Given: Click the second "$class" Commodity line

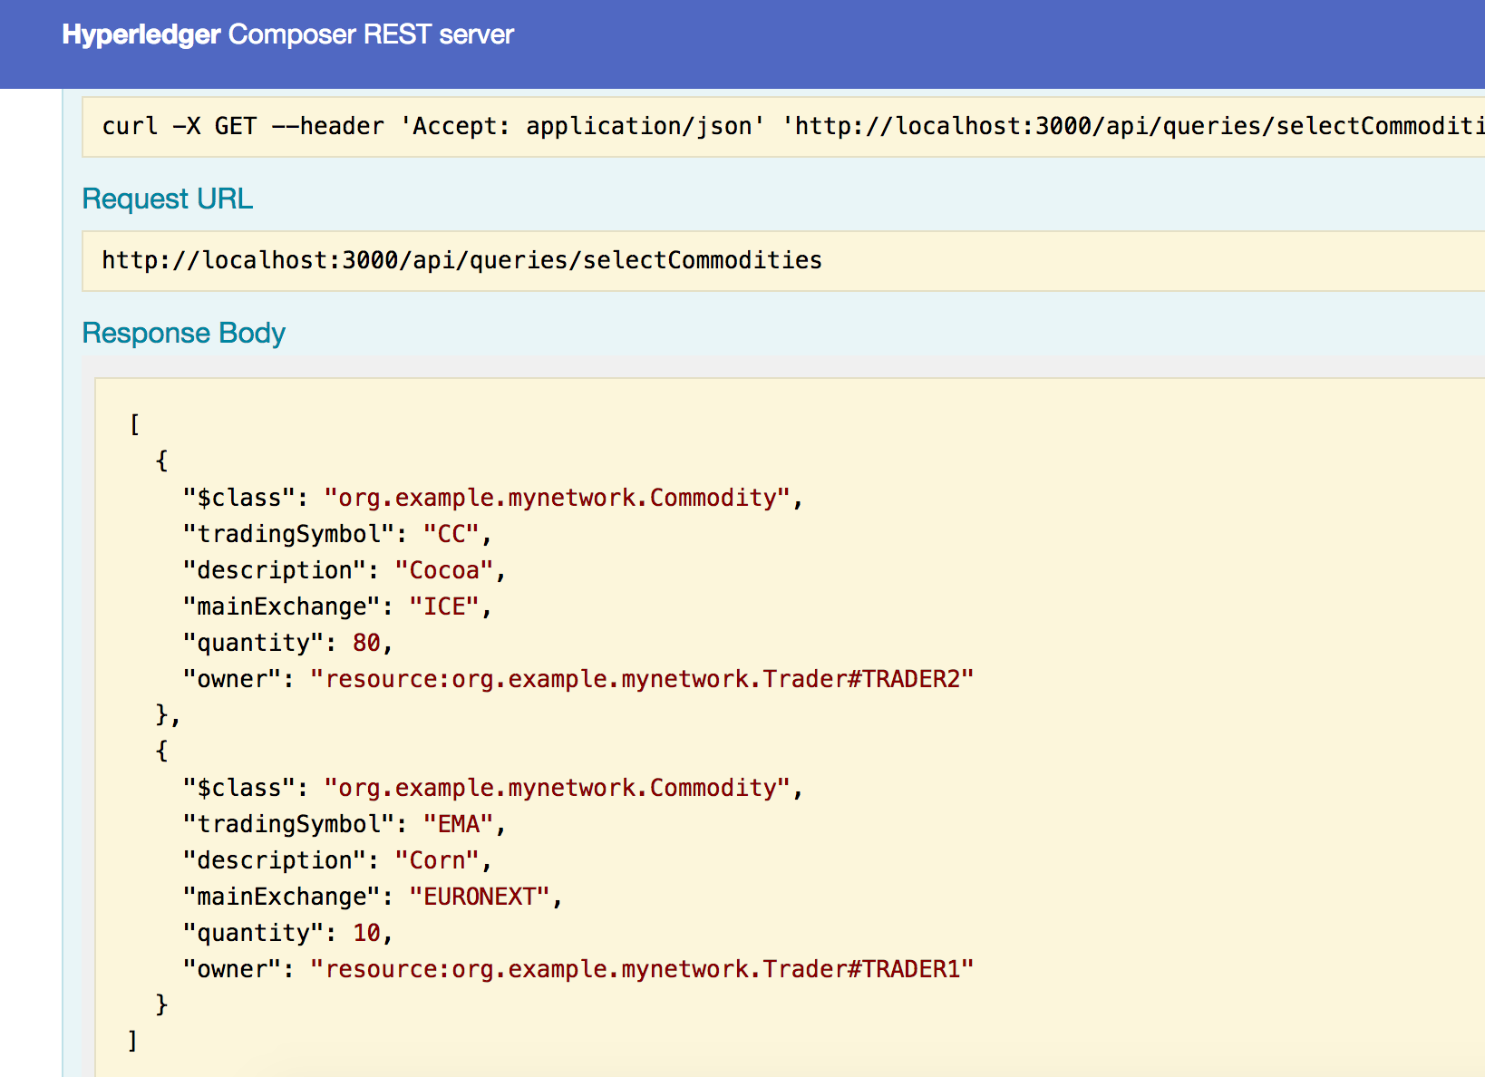Looking at the screenshot, I should (492, 788).
